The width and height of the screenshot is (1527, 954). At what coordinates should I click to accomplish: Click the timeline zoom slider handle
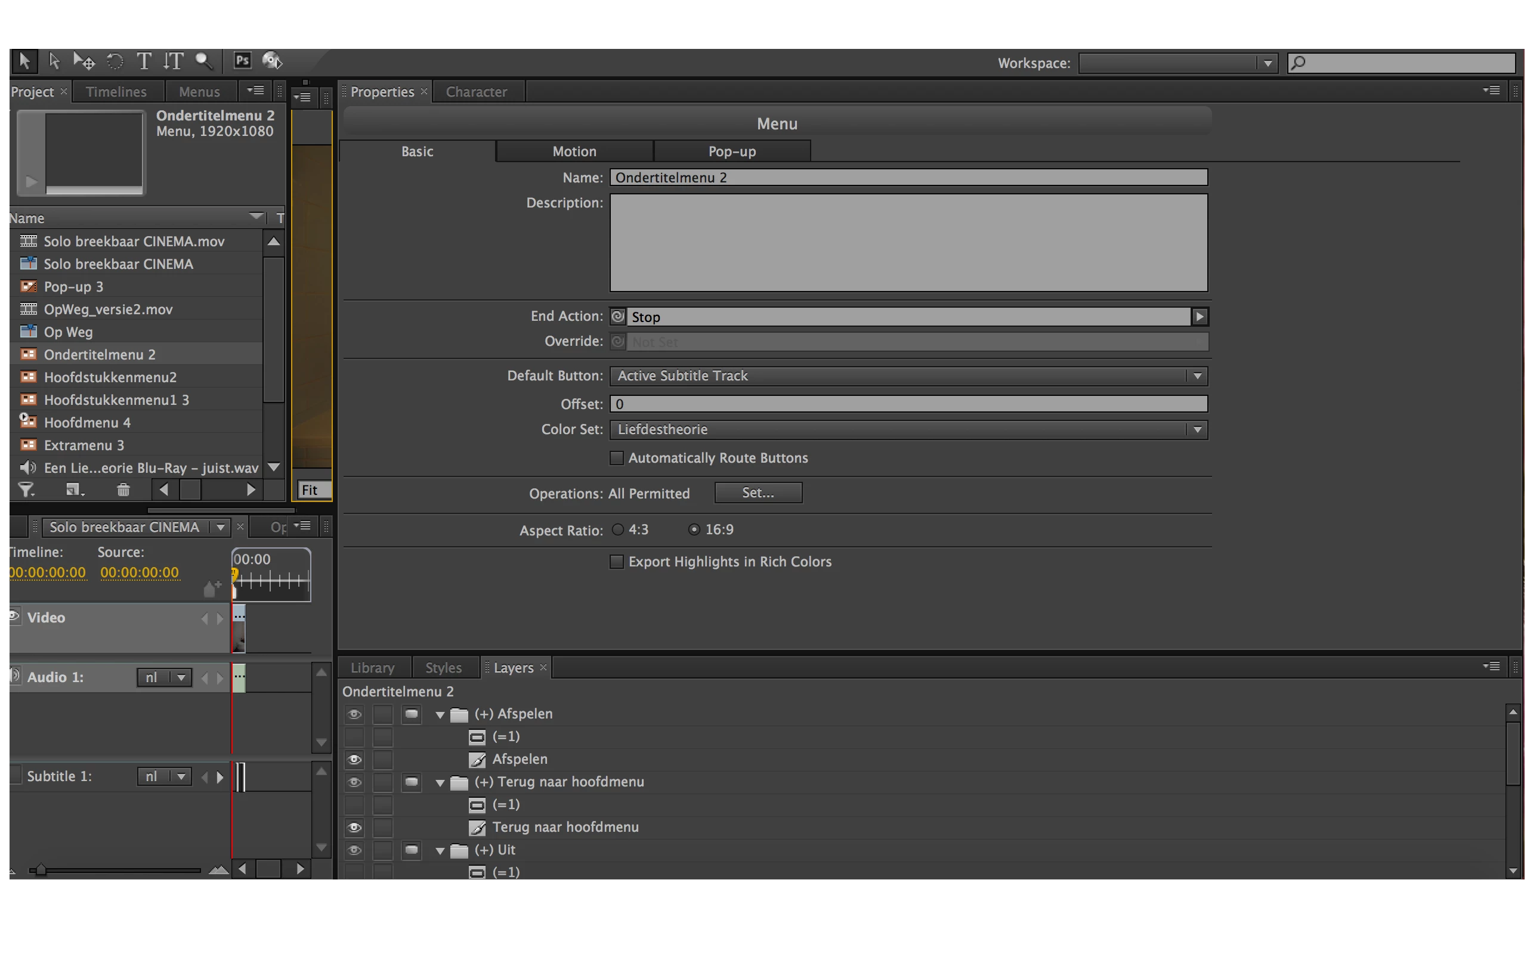pos(41,870)
